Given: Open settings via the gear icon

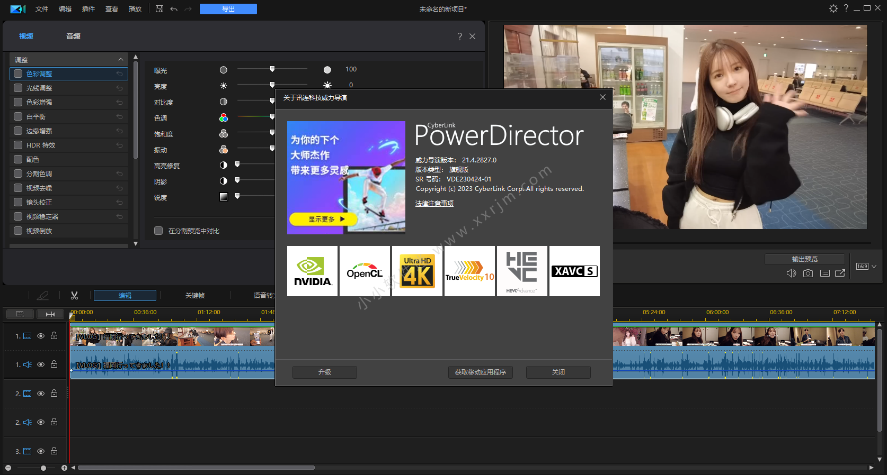Looking at the screenshot, I should (833, 8).
